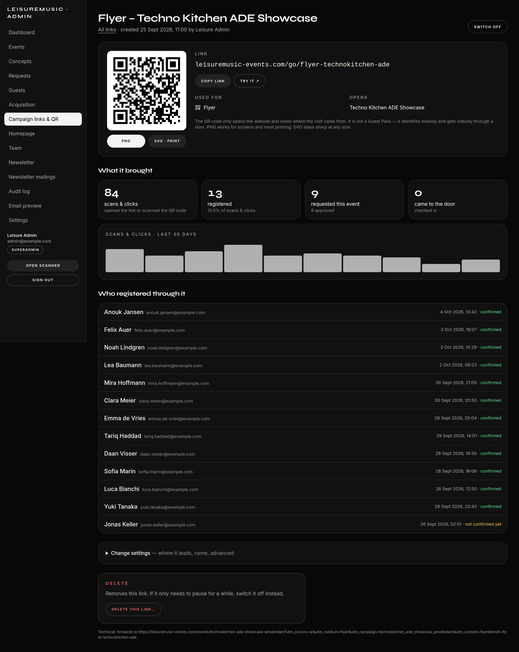Click the Superadmin badge
519x652 pixels.
(x=25, y=249)
